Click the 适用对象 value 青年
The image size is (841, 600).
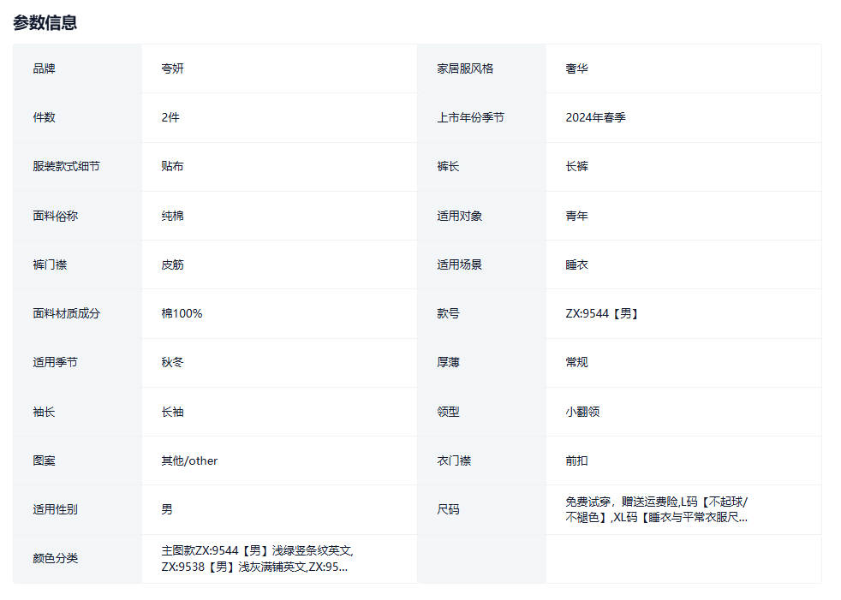576,216
